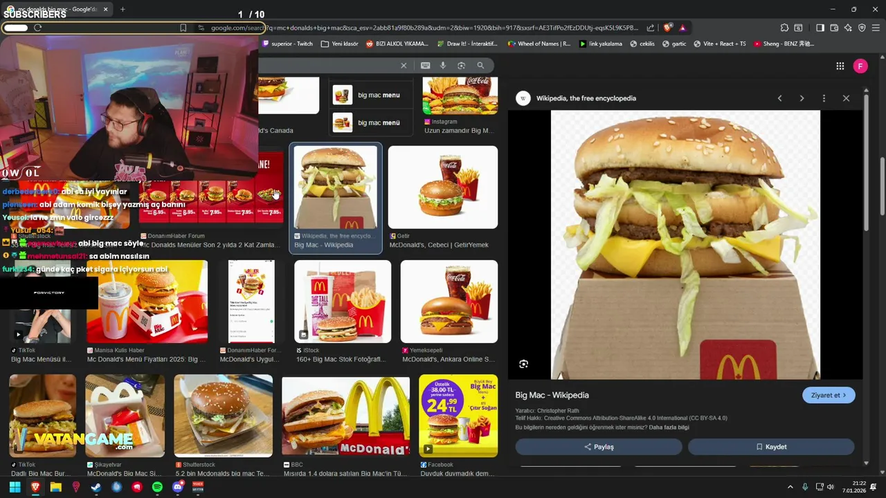Start a voice search with the microphone

click(x=443, y=66)
